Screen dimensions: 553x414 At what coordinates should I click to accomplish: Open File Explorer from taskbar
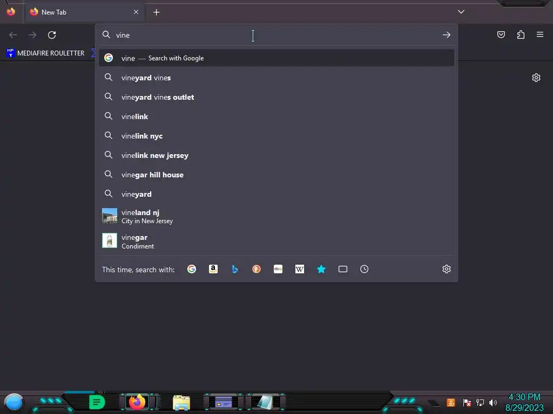tap(181, 402)
